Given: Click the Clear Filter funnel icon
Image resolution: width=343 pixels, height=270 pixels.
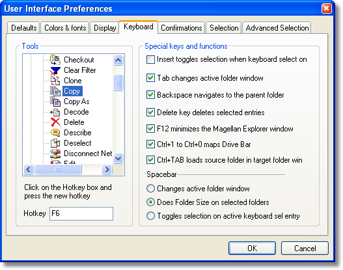Looking at the screenshot, I should [55, 70].
